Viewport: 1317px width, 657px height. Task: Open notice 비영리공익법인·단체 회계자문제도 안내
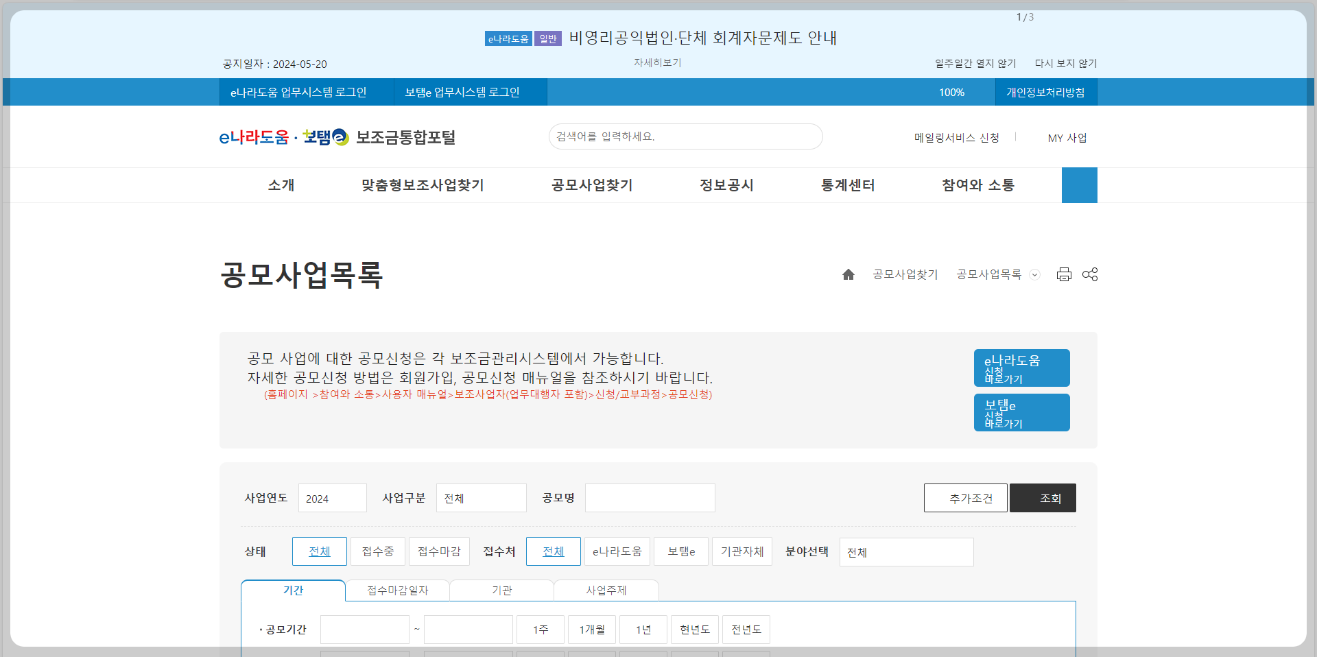pos(703,38)
